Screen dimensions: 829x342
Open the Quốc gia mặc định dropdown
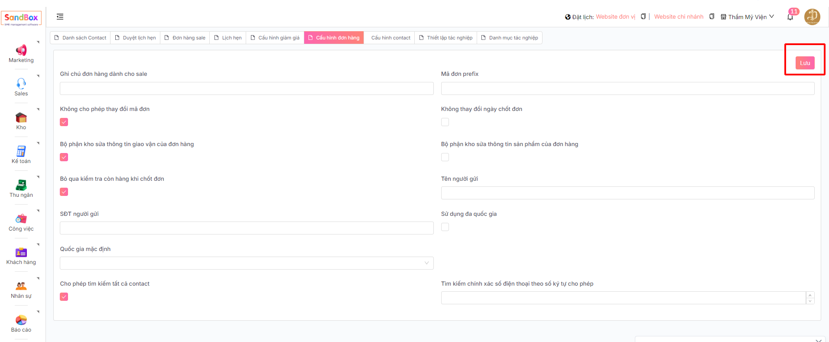247,263
